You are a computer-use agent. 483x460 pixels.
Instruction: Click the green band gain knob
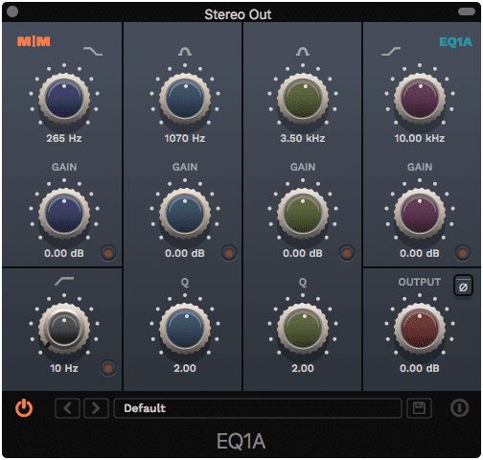(x=303, y=214)
